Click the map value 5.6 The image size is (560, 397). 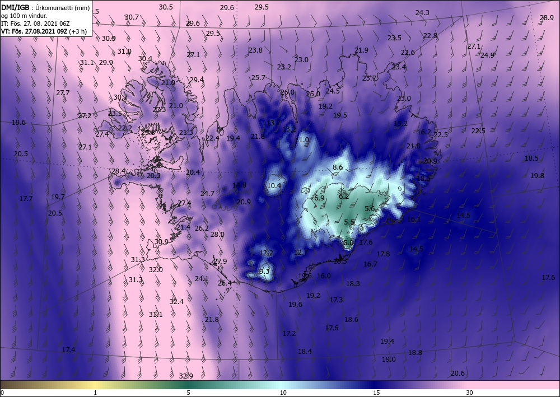(370, 209)
